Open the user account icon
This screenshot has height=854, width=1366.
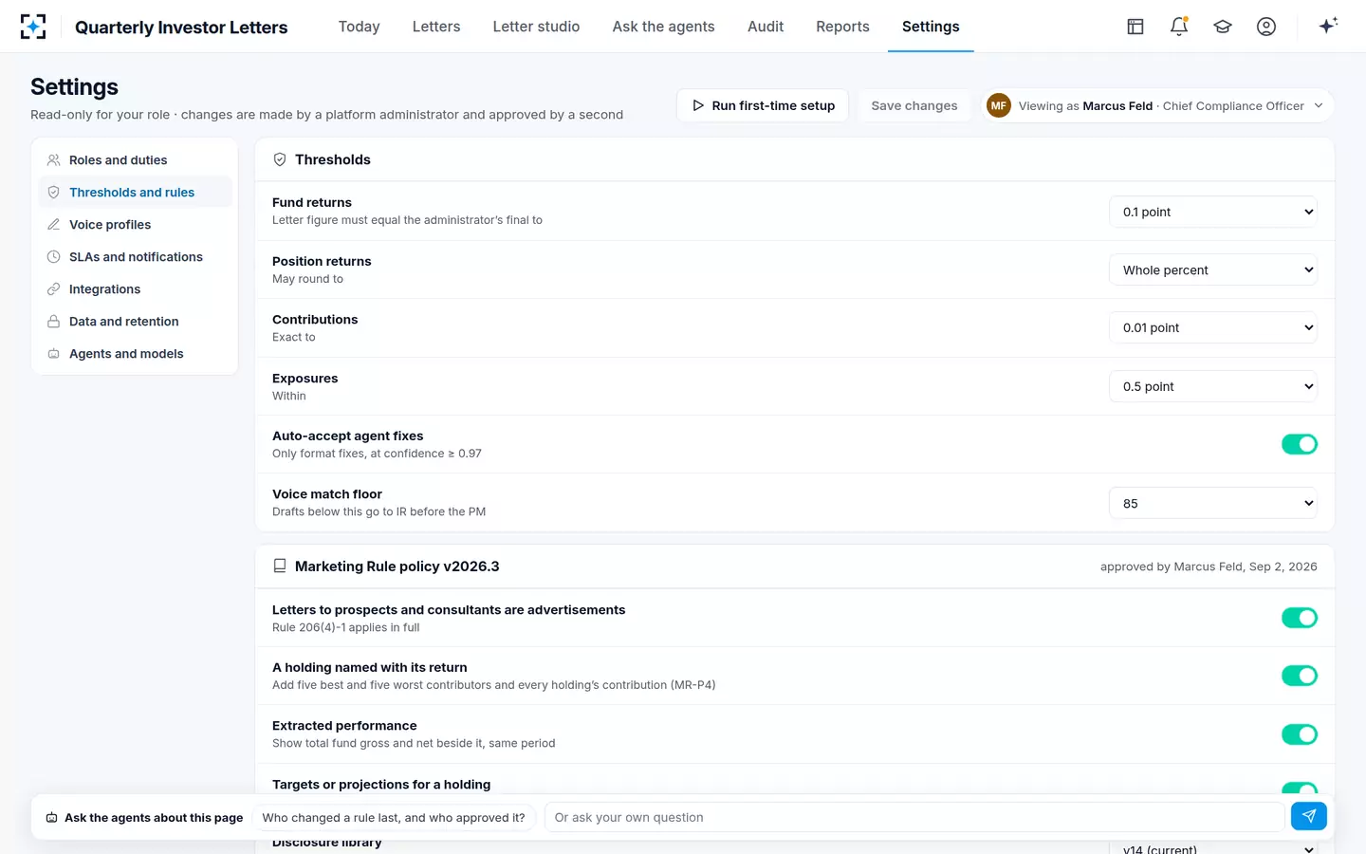pos(1266,27)
